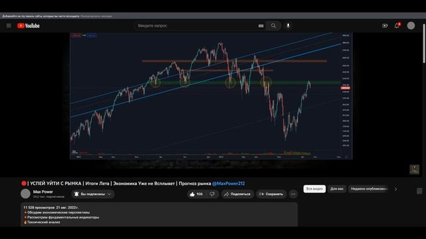This screenshot has width=426, height=239.
Task: Focus the YouTube search input field
Action: coord(196,26)
